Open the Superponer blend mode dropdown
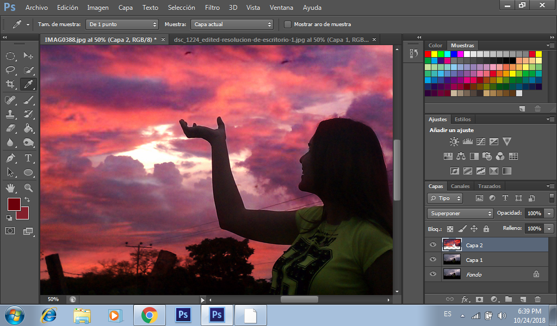 [460, 214]
